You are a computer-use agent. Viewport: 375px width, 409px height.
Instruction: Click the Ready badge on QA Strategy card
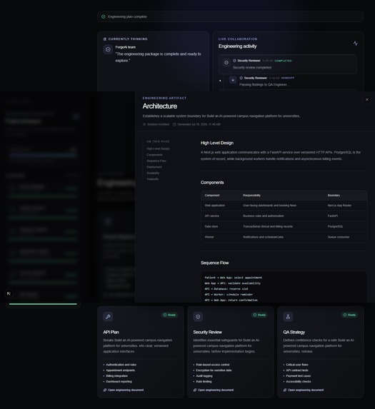pos(349,315)
